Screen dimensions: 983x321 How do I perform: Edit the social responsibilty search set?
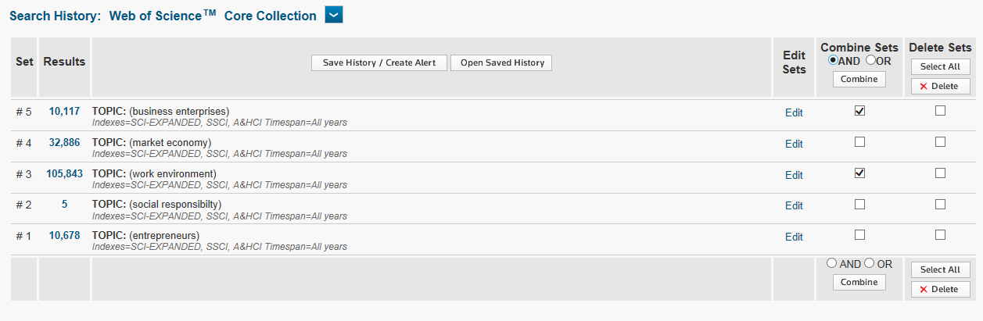tap(794, 206)
